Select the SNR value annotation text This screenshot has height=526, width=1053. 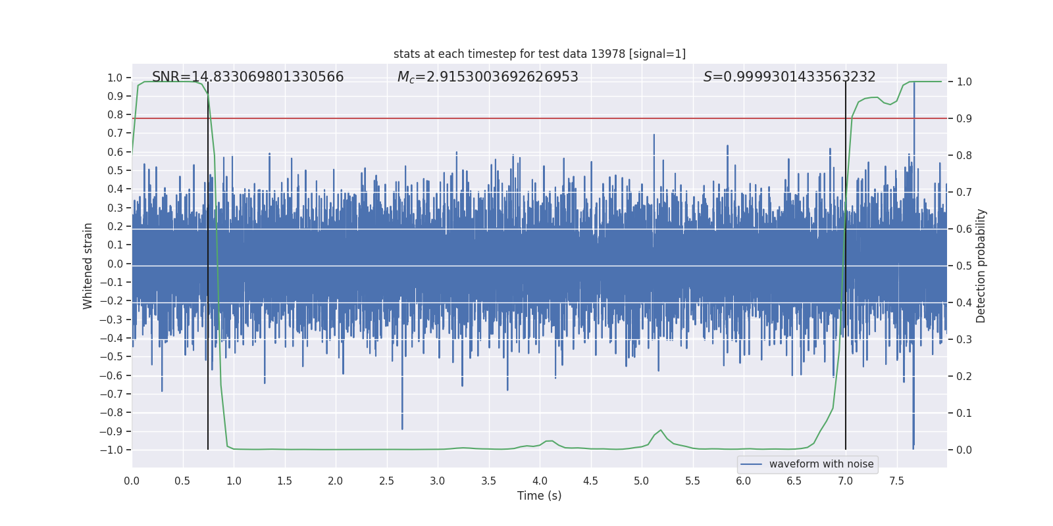click(x=247, y=77)
